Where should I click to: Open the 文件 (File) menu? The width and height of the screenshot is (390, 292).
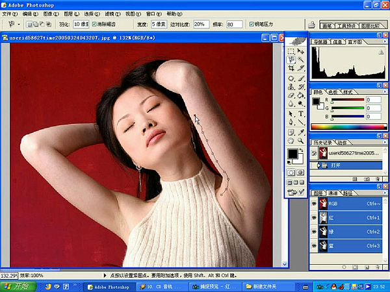(x=10, y=14)
